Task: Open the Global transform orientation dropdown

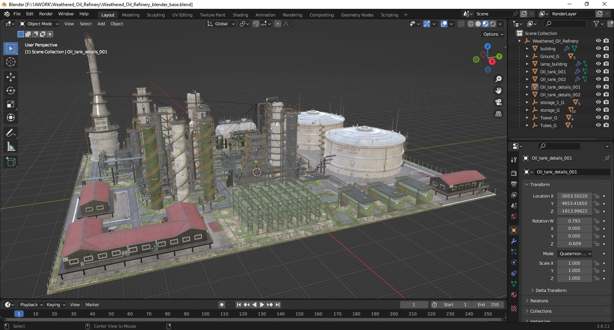Action: point(221,24)
